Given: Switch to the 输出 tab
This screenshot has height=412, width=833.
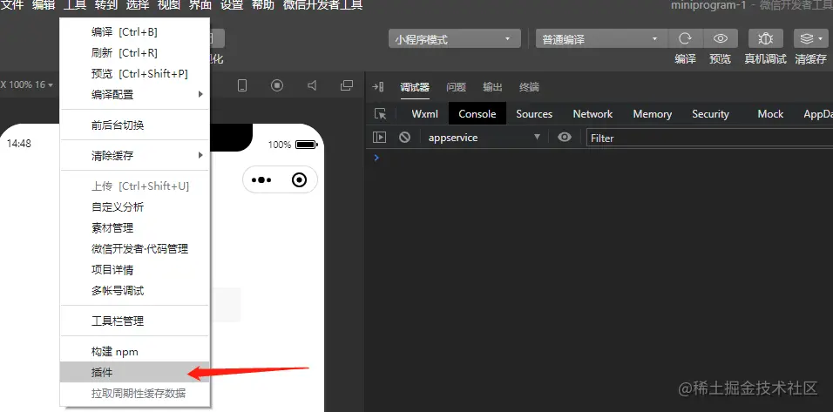Looking at the screenshot, I should pyautogui.click(x=492, y=87).
